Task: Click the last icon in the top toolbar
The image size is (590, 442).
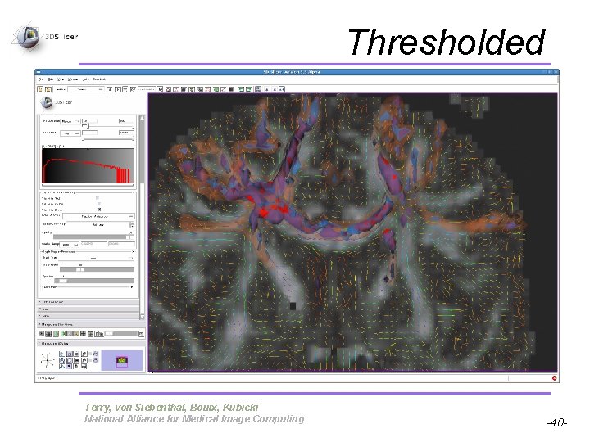Action: tap(282, 89)
